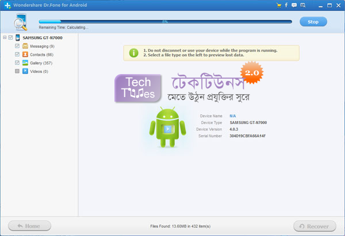345x236 pixels.
Task: Maximize the Dr.Fone window
Action: coord(329,6)
